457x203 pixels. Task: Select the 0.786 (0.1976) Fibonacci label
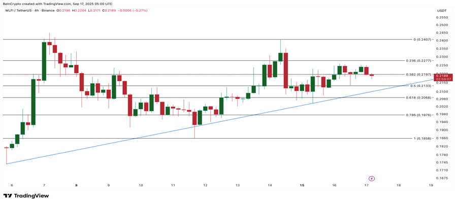(x=419, y=115)
